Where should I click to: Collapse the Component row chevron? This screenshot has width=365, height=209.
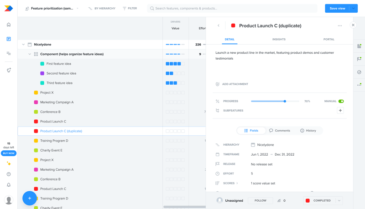point(30,54)
